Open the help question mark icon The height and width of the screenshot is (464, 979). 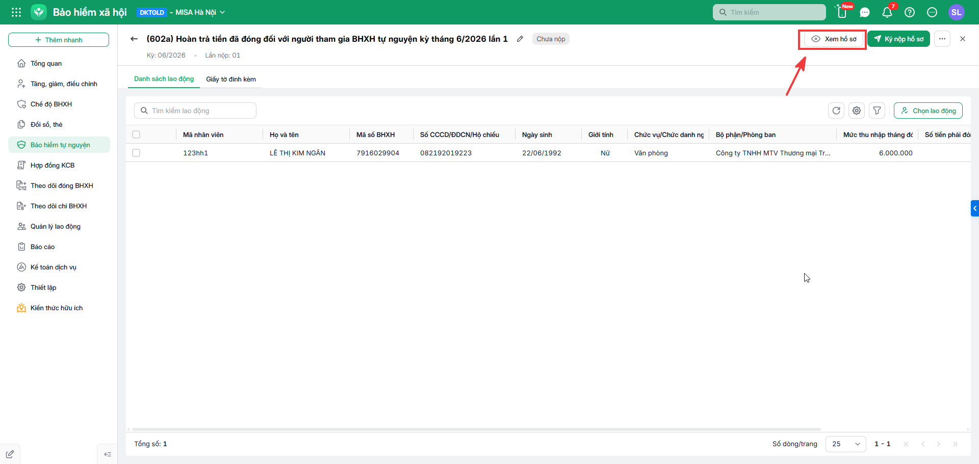click(x=910, y=12)
